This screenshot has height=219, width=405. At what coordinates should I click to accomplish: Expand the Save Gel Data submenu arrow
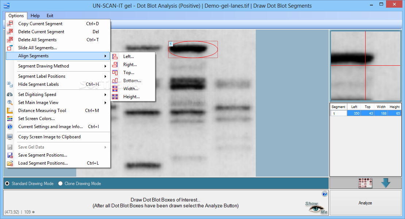click(x=105, y=147)
